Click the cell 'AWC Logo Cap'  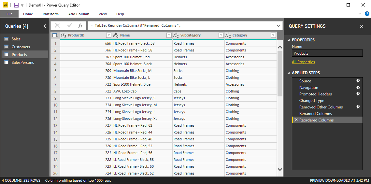coord(142,91)
